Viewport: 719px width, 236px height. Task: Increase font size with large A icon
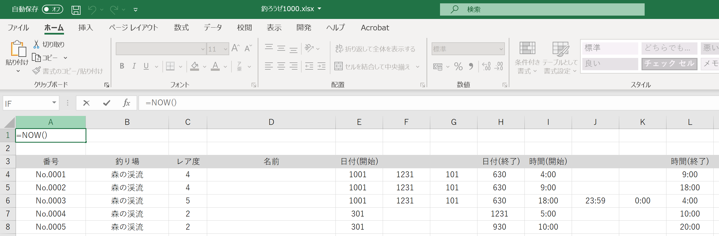[x=236, y=48]
